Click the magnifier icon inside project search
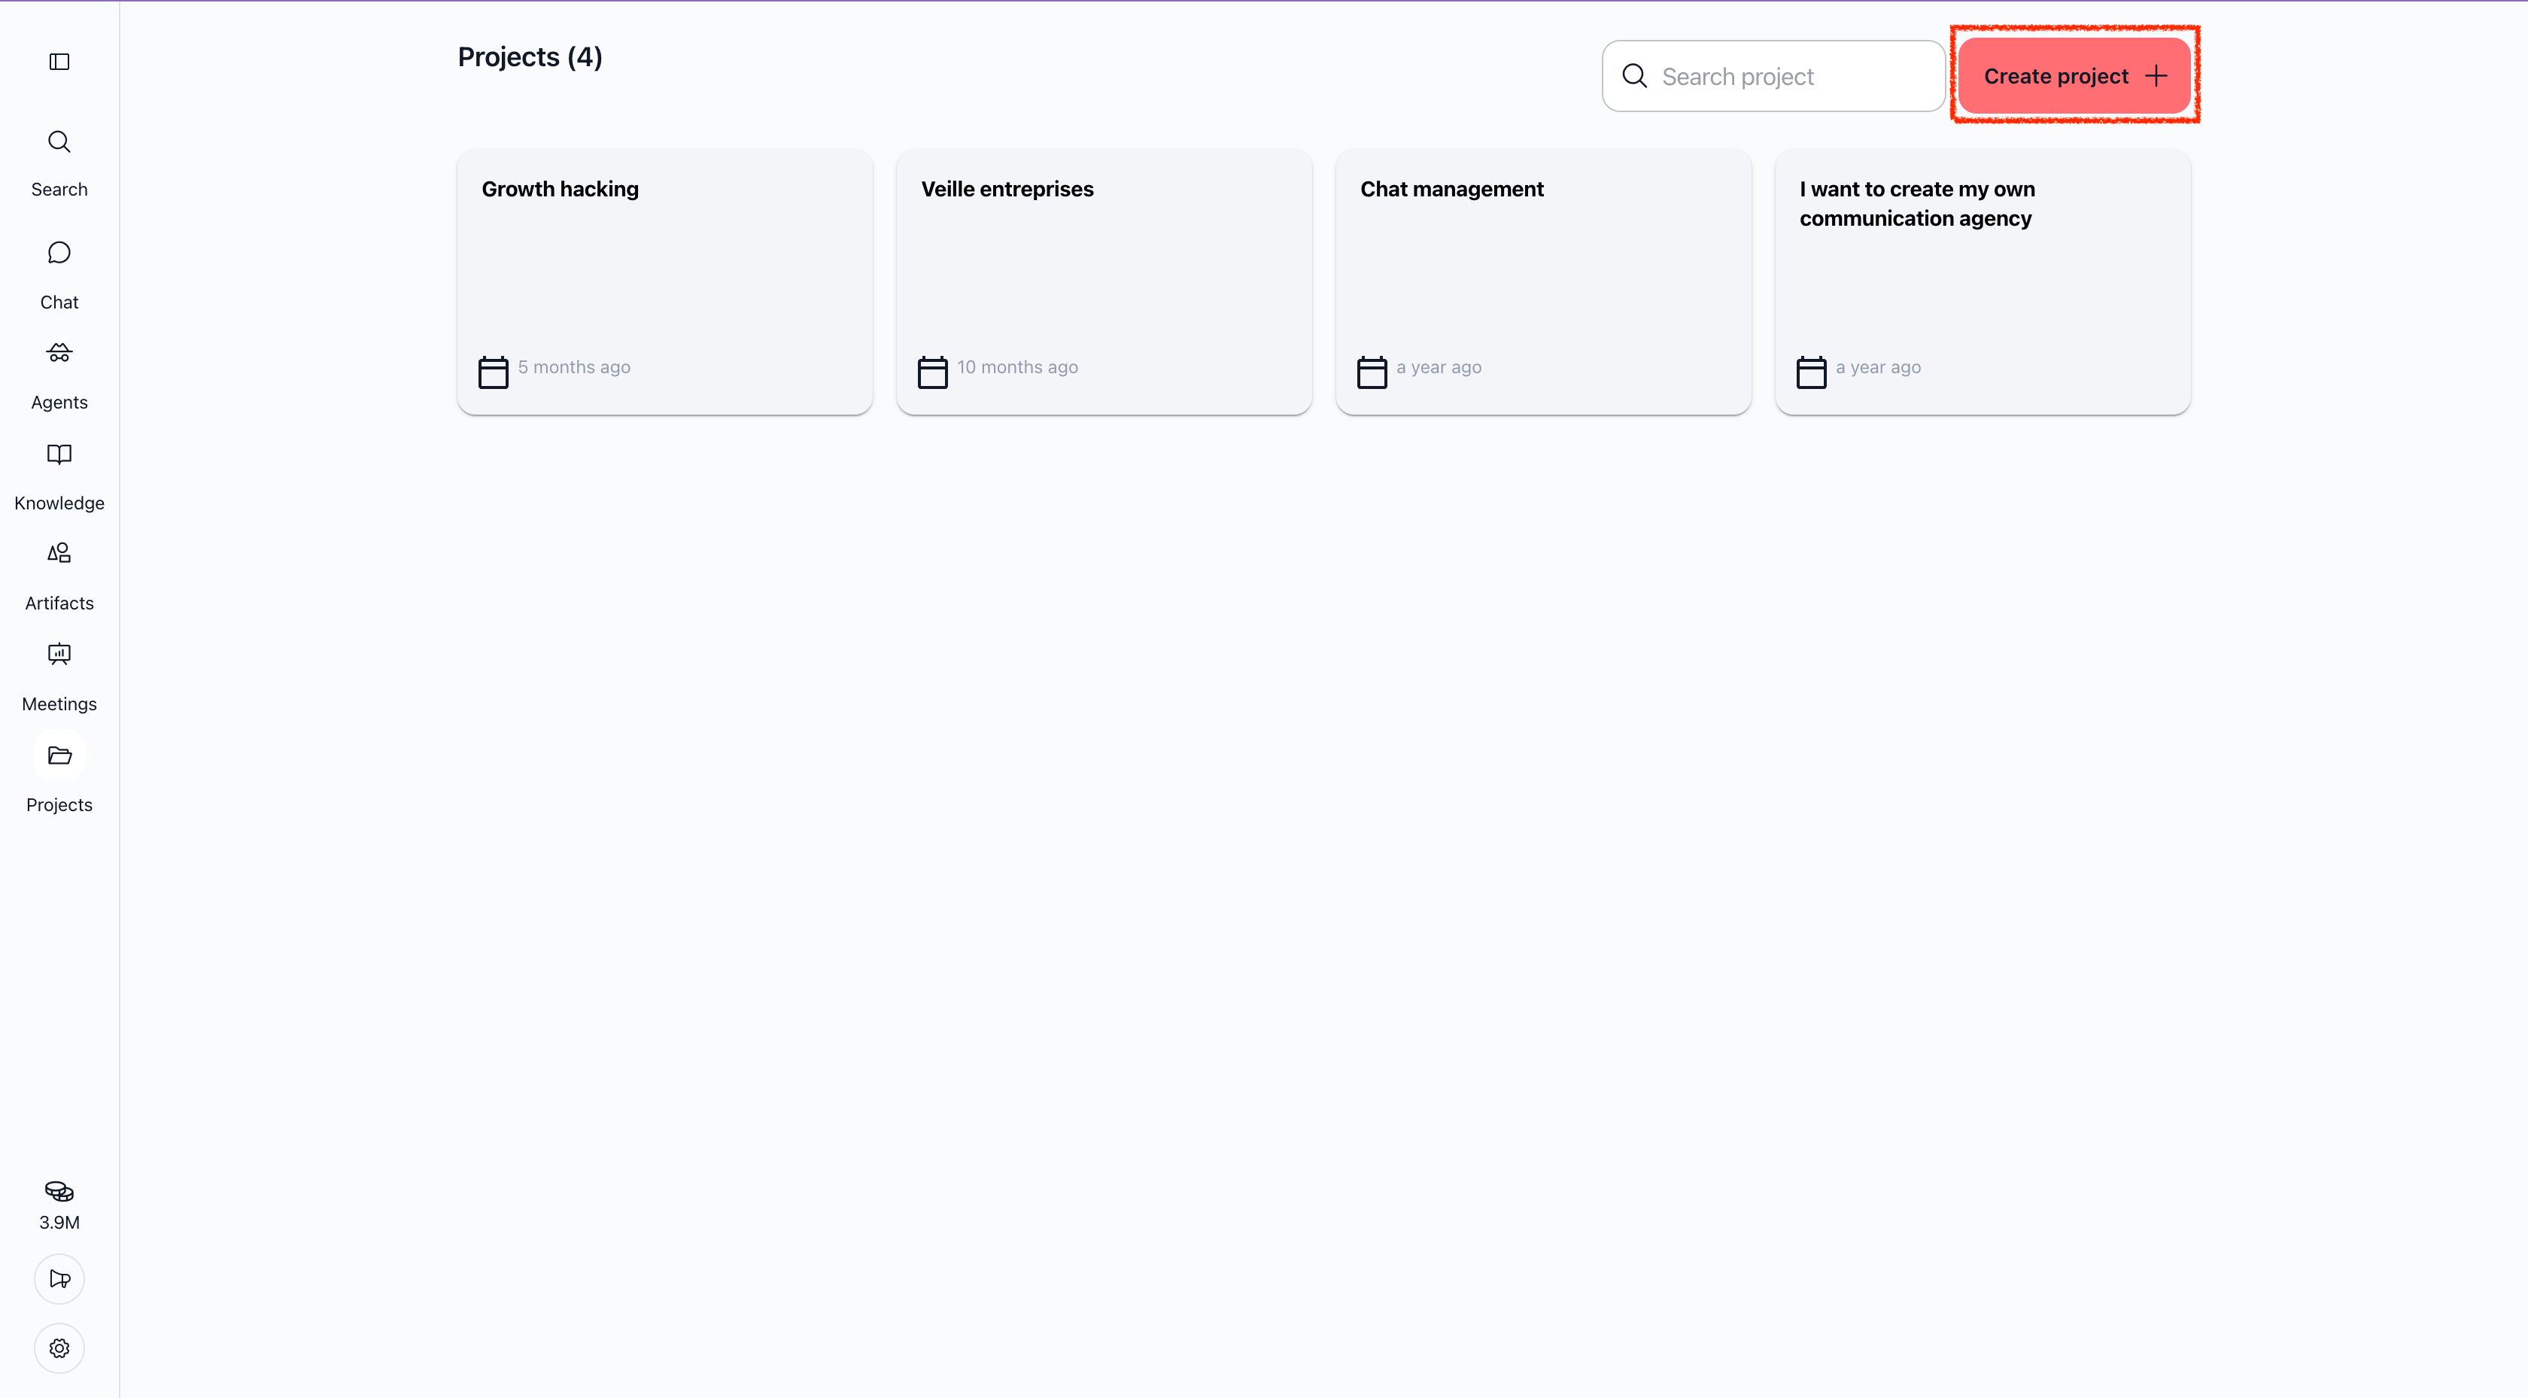 [1634, 75]
